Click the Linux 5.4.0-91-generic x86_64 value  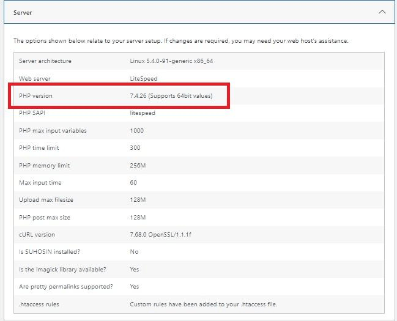point(171,61)
